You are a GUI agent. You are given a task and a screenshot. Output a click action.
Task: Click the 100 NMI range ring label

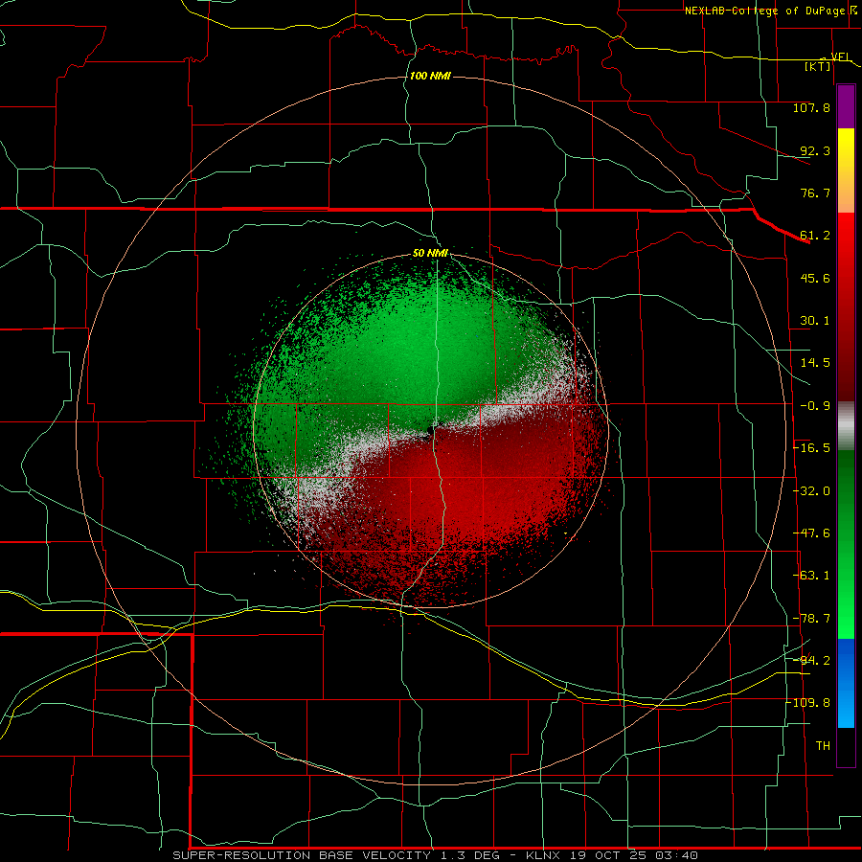click(430, 76)
